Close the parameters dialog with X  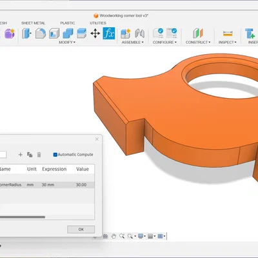[97, 139]
